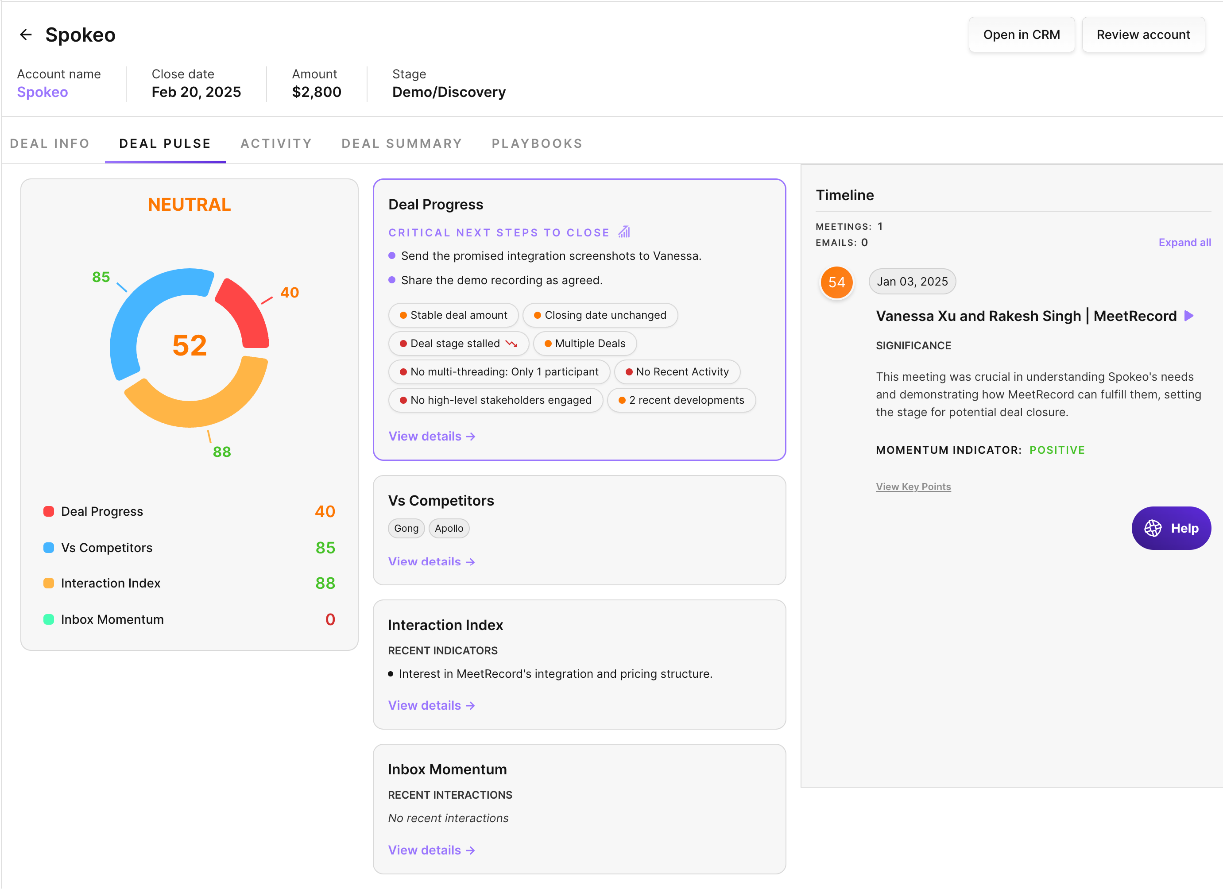Viewport: 1223px width, 889px height.
Task: Click the Open in CRM button
Action: tap(1022, 35)
